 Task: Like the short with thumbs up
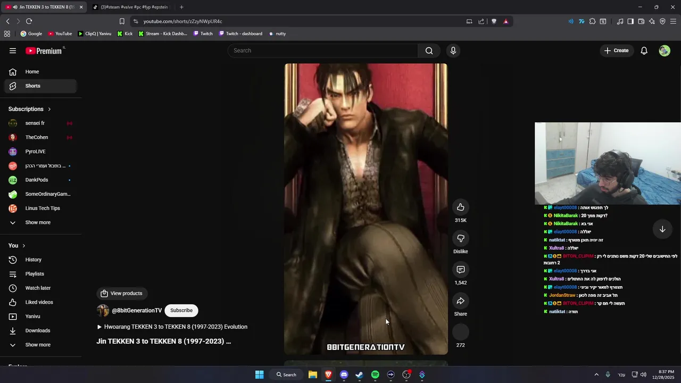click(461, 207)
